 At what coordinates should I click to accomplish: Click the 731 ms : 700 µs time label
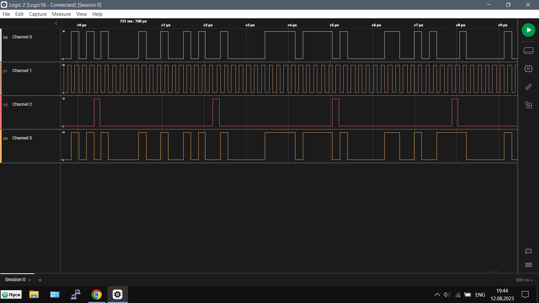(x=133, y=21)
